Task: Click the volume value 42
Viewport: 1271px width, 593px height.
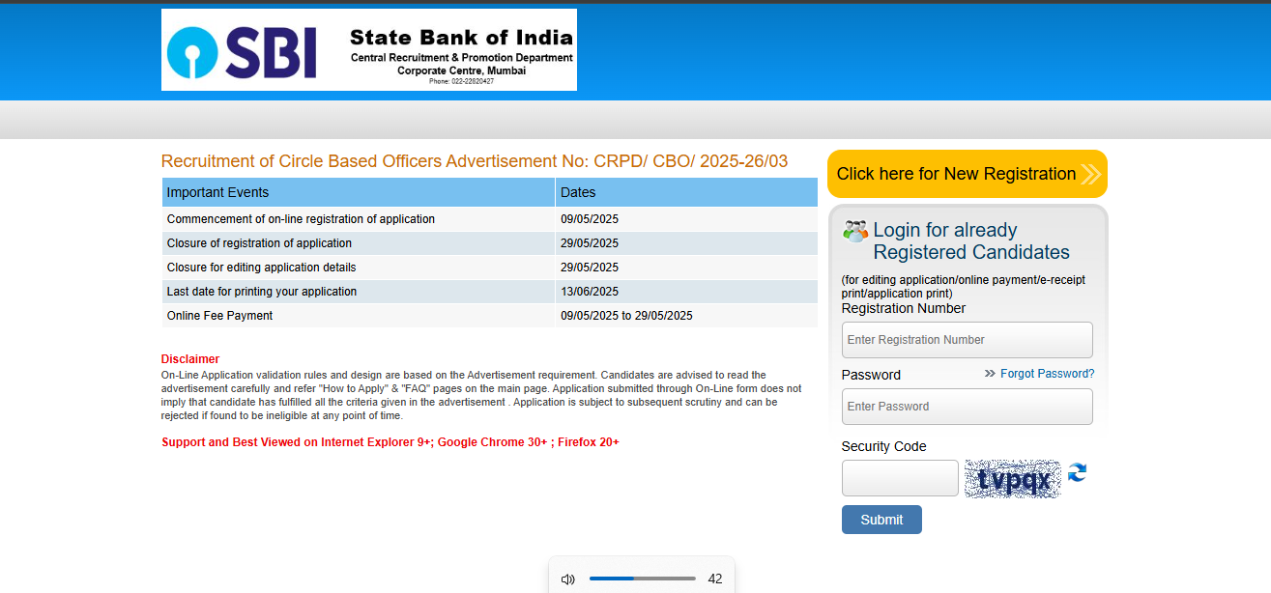Action: [x=715, y=579]
